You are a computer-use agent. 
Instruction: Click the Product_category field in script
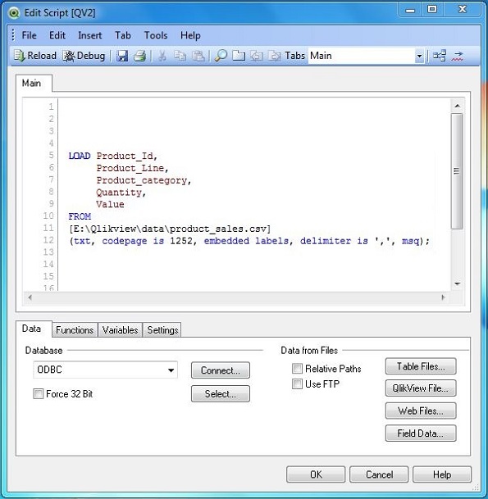(142, 180)
